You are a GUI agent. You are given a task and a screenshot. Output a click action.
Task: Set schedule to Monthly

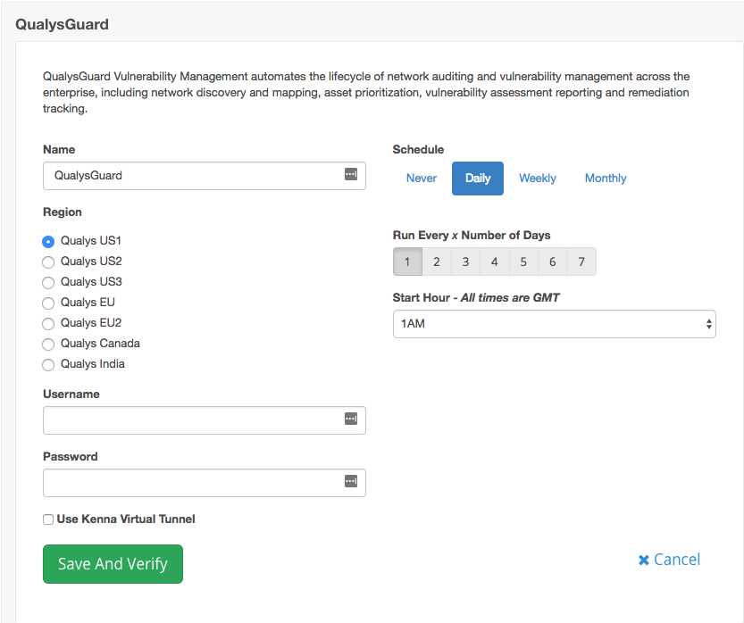pos(605,179)
